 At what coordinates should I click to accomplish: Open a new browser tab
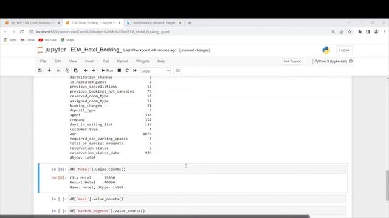(190, 23)
